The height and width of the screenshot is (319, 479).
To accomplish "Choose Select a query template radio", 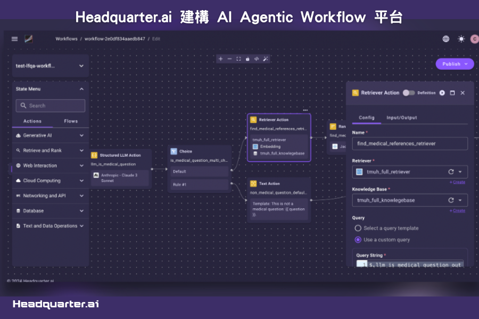I will point(358,228).
